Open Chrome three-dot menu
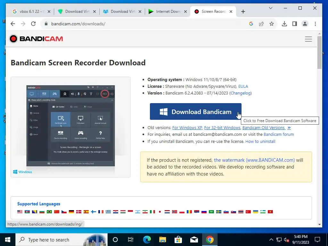The height and width of the screenshot is (246, 328). 315,24
